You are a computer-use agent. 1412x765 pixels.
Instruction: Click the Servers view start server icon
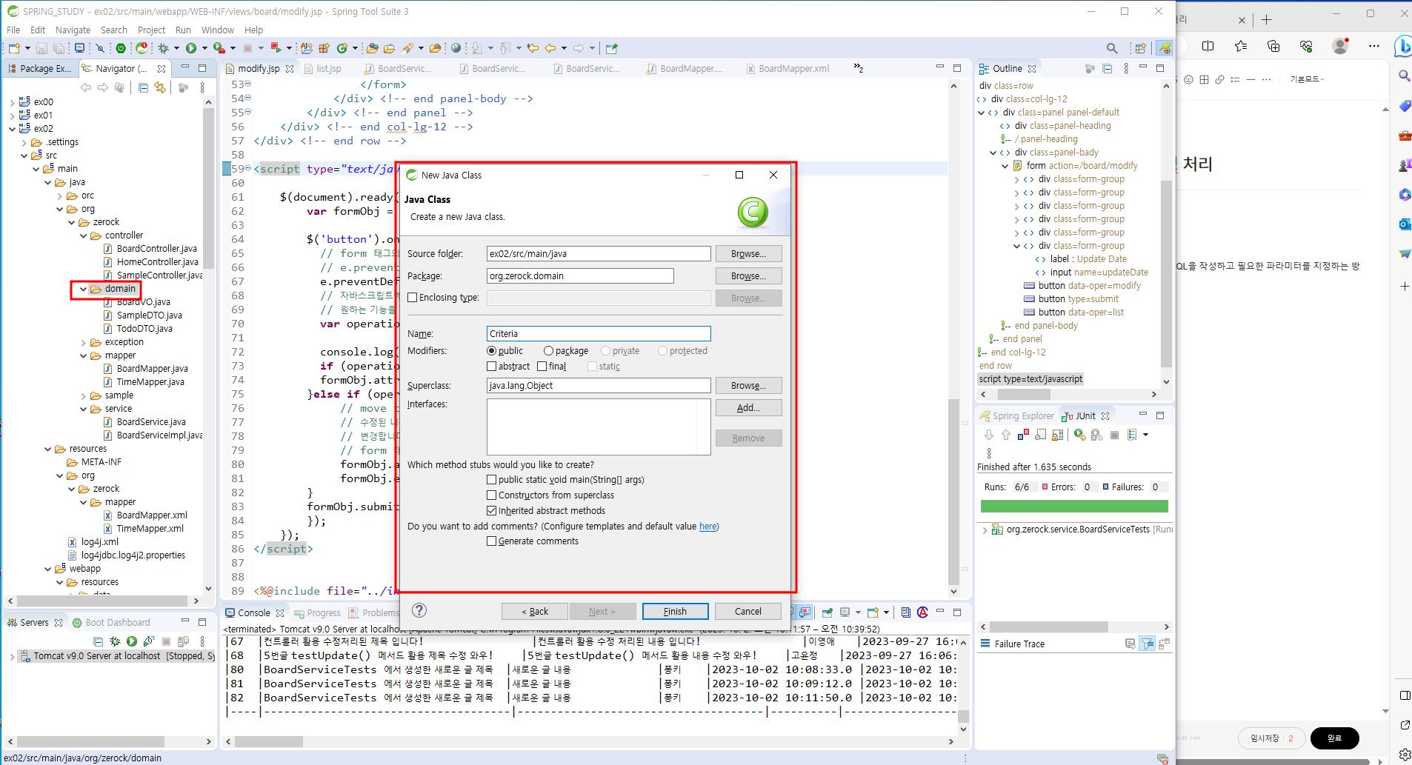coord(132,641)
